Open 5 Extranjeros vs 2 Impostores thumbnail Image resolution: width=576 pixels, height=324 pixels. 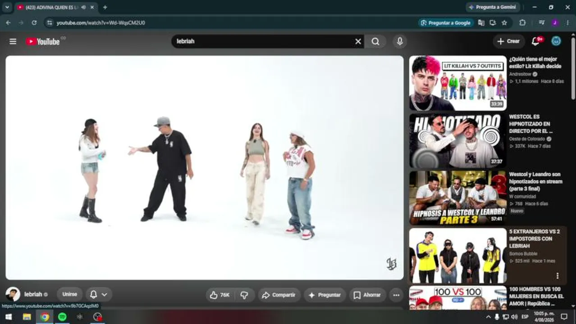(x=457, y=256)
